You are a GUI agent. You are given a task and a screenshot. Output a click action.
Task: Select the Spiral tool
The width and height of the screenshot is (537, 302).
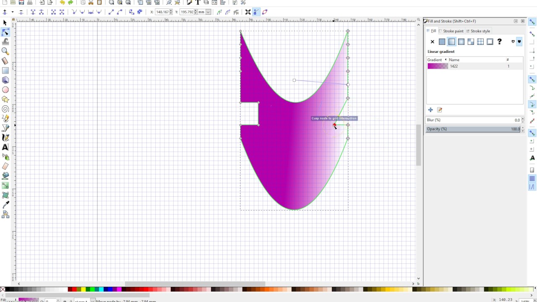pos(5,109)
